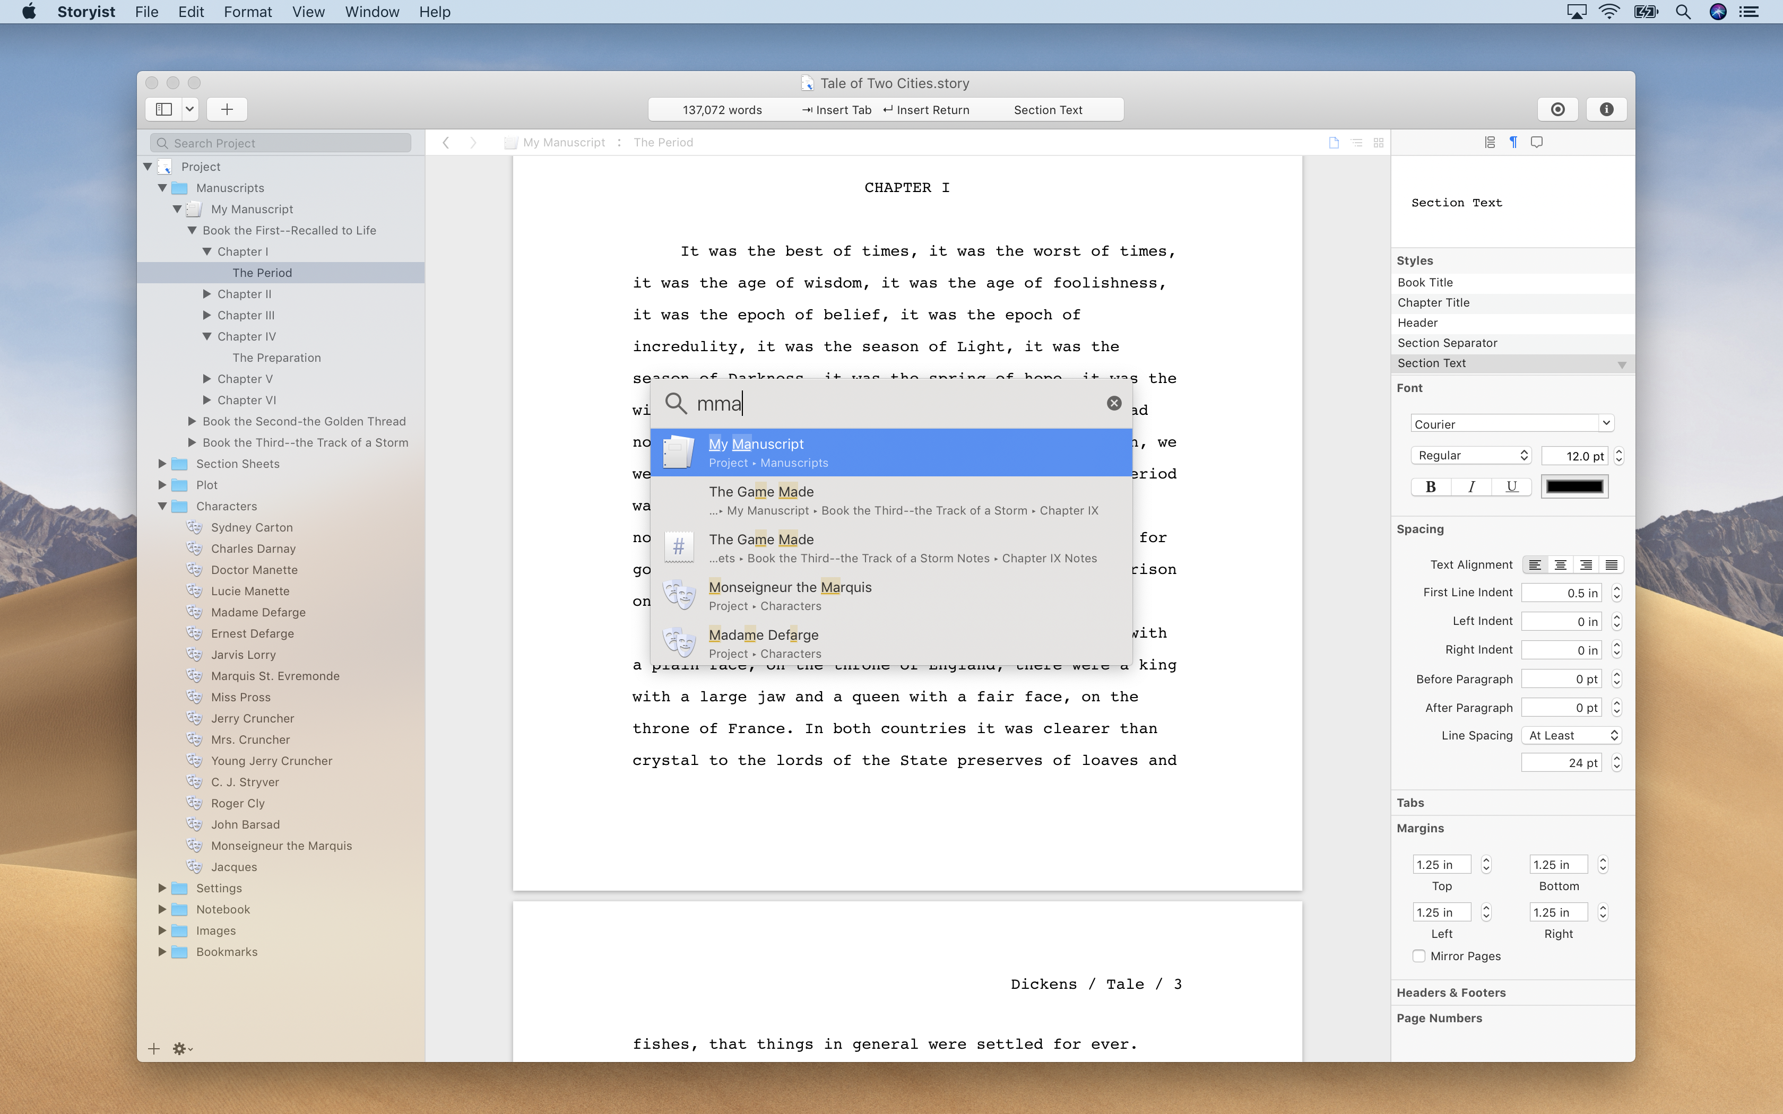
Task: Click the add item plus toolbar button
Action: [x=227, y=109]
